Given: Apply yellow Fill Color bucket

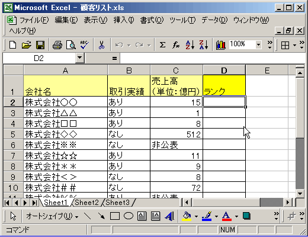Looking at the screenshot, I should (187, 216).
